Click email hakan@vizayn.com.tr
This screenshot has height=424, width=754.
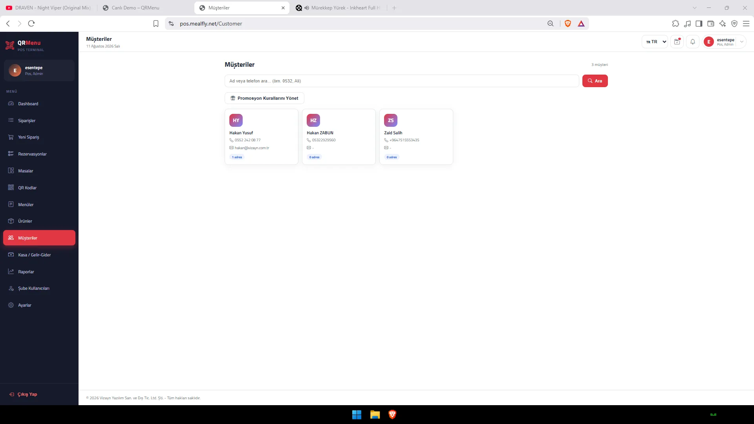point(252,148)
